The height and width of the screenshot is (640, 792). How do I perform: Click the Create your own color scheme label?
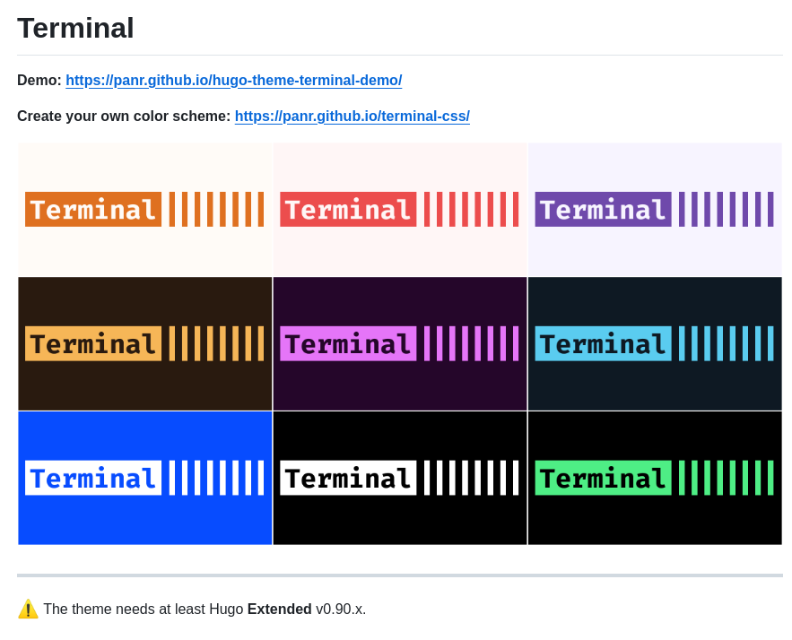124,116
